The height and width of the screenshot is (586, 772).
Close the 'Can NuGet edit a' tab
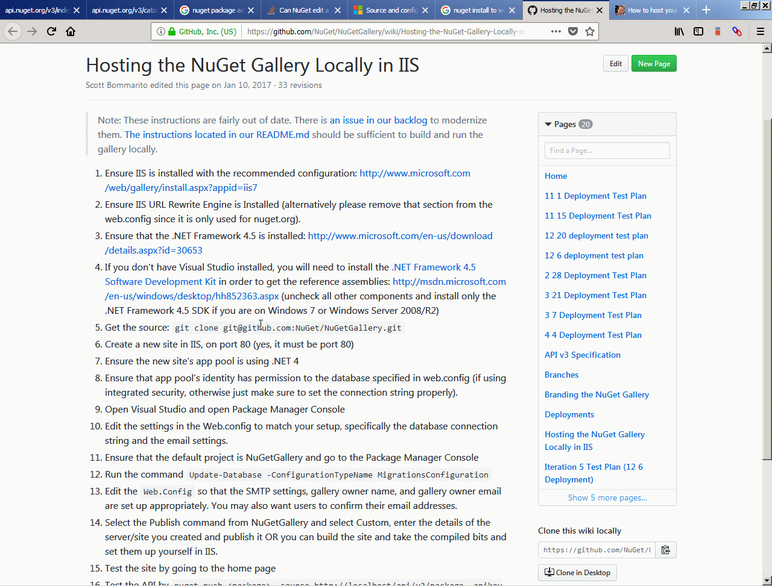[339, 10]
